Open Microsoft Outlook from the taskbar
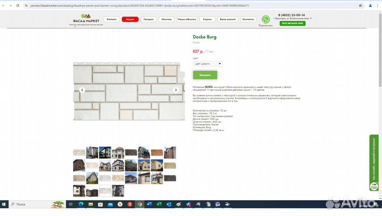This screenshot has height=216, width=382. coord(169,204)
